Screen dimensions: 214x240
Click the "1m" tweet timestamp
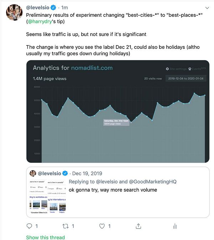[x=65, y=7]
